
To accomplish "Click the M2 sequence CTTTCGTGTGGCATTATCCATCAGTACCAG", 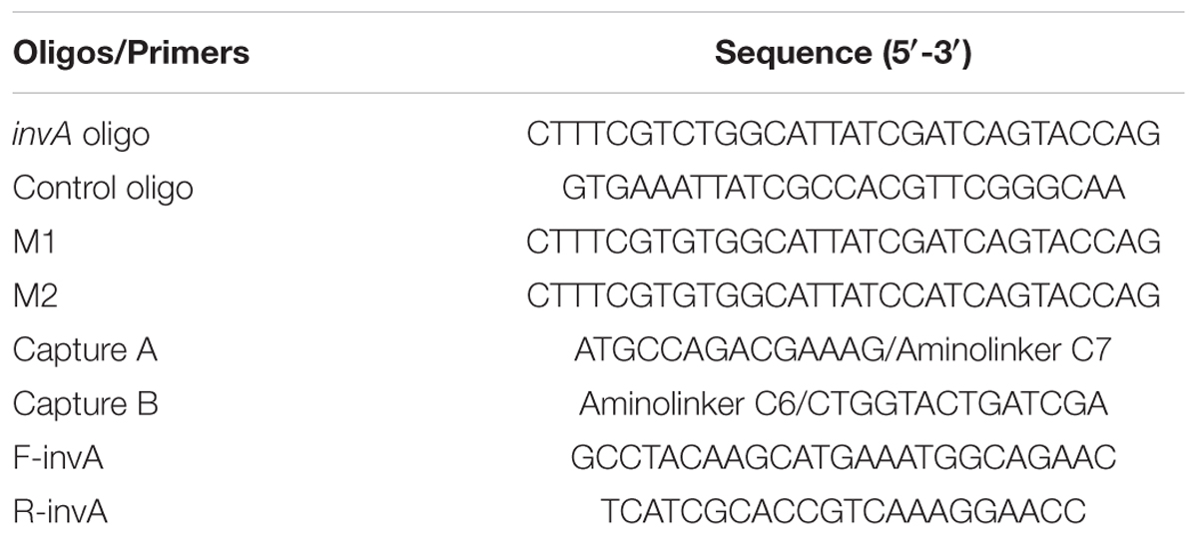I will pos(845,295).
